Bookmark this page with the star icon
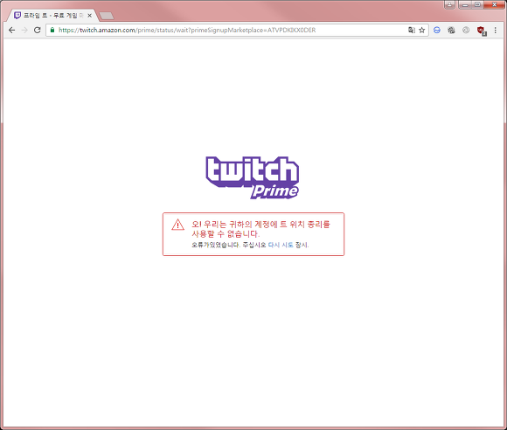The image size is (507, 430). coord(421,30)
